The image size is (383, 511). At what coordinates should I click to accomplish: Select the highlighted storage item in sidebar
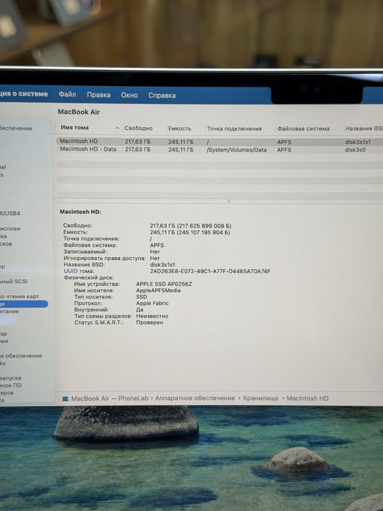pyautogui.click(x=24, y=304)
